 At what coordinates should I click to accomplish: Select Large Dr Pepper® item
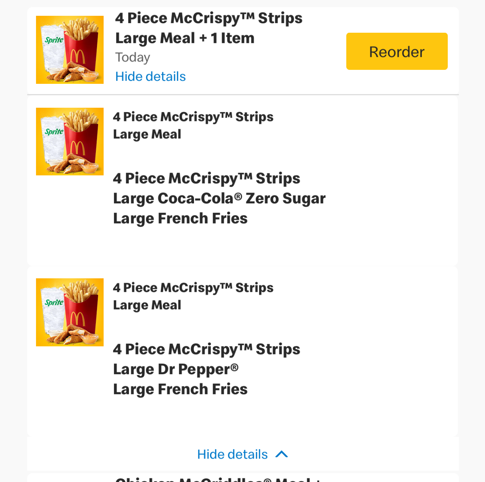176,369
